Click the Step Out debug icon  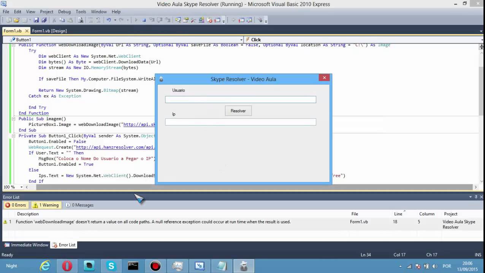coord(168,20)
